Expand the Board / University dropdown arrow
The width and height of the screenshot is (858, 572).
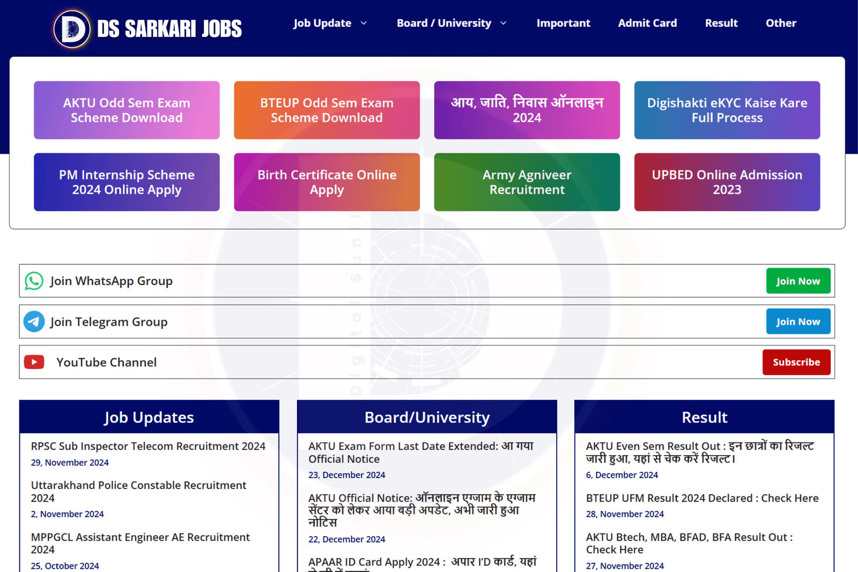pyautogui.click(x=503, y=23)
